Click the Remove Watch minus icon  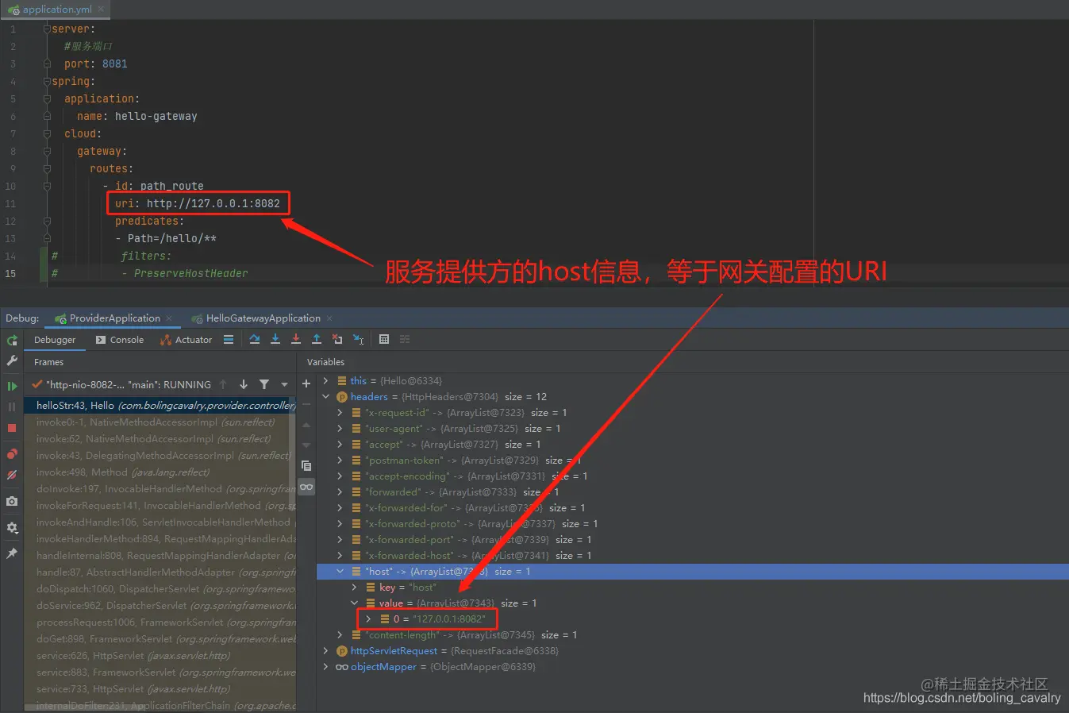[306, 404]
